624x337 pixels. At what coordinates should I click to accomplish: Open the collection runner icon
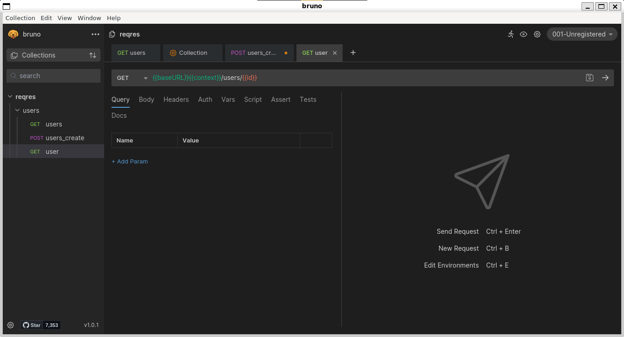[510, 34]
